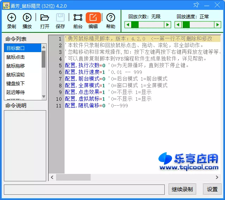This screenshot has height=200, width=225.
Task: Click the pin window icon in title bar
Action: click(x=196, y=5)
